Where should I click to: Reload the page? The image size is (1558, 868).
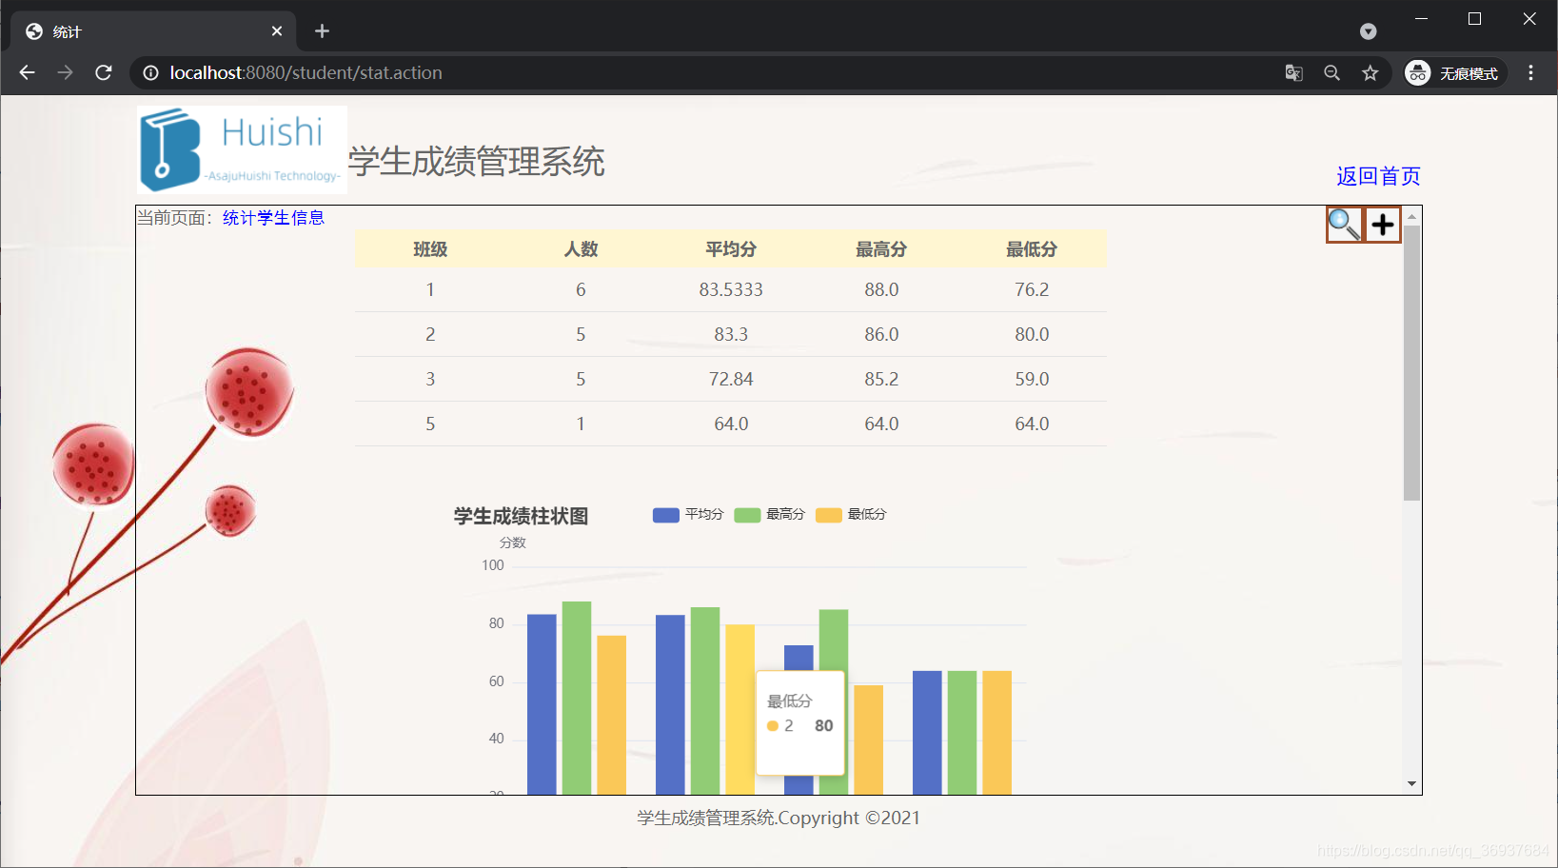pos(104,72)
